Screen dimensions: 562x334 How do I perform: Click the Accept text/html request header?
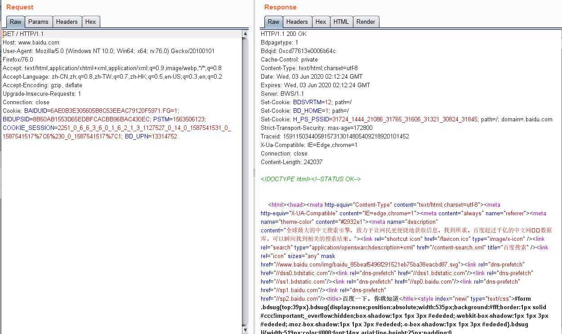point(112,68)
